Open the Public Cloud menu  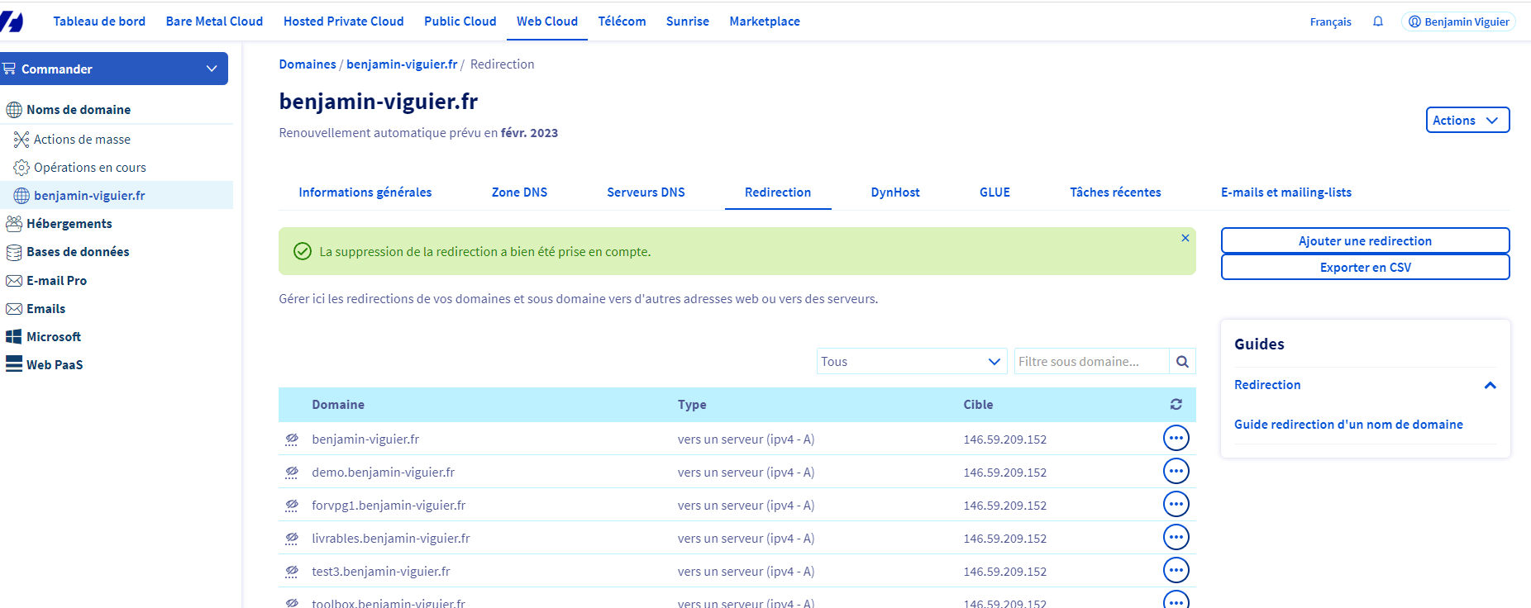click(x=460, y=21)
